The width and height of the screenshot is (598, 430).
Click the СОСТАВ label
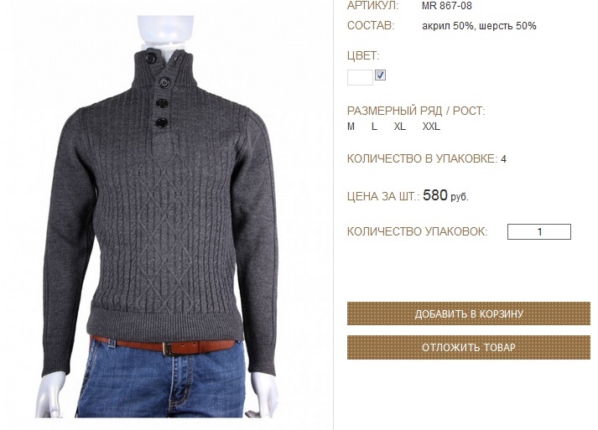point(371,25)
